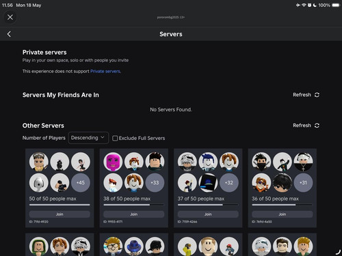Click the +33 more players badge
The width and height of the screenshot is (342, 256).
pos(155,183)
